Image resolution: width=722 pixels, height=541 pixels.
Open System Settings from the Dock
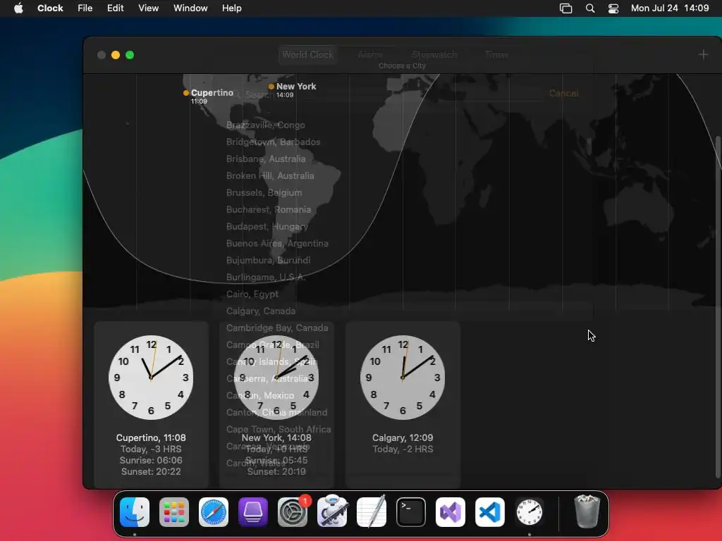coord(293,512)
